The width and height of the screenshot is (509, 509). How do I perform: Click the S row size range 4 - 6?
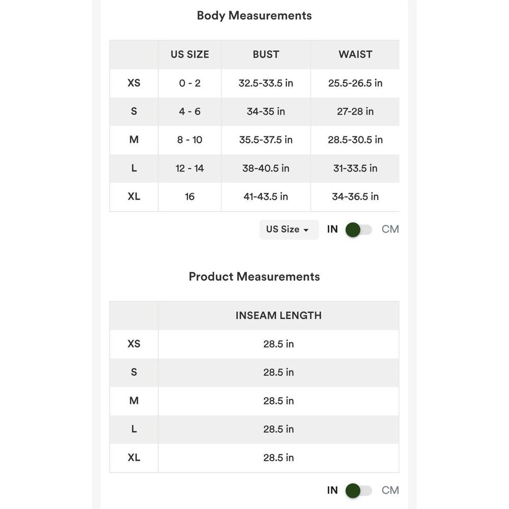point(189,111)
